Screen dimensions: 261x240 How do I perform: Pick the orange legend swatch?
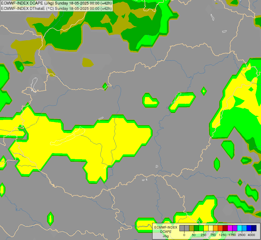216,228
